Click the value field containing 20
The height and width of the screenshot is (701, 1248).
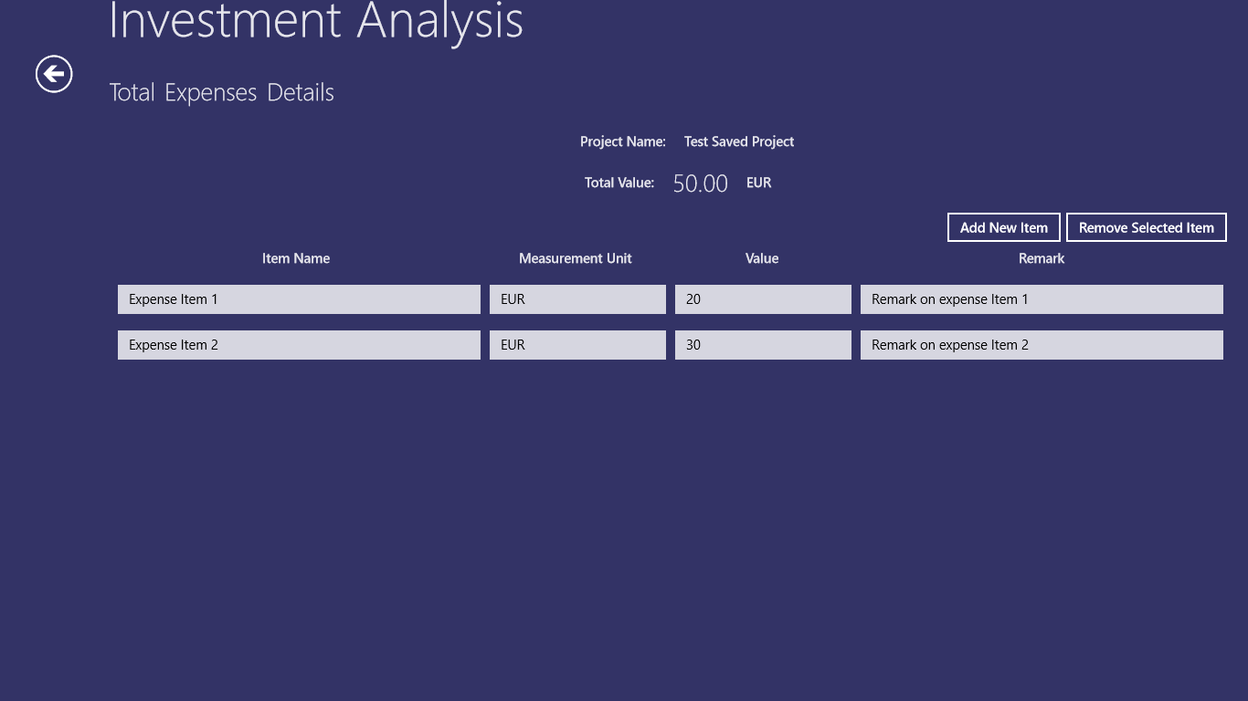tap(763, 299)
